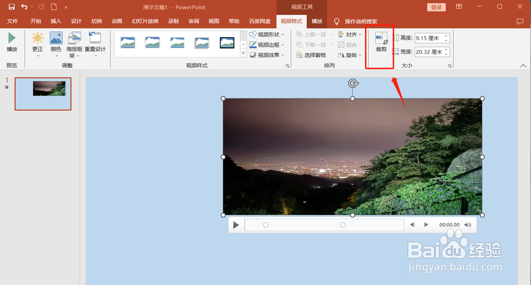Viewport: 531px width, 285px height.
Task: Click the animation star under slide number
Action: coord(7,87)
